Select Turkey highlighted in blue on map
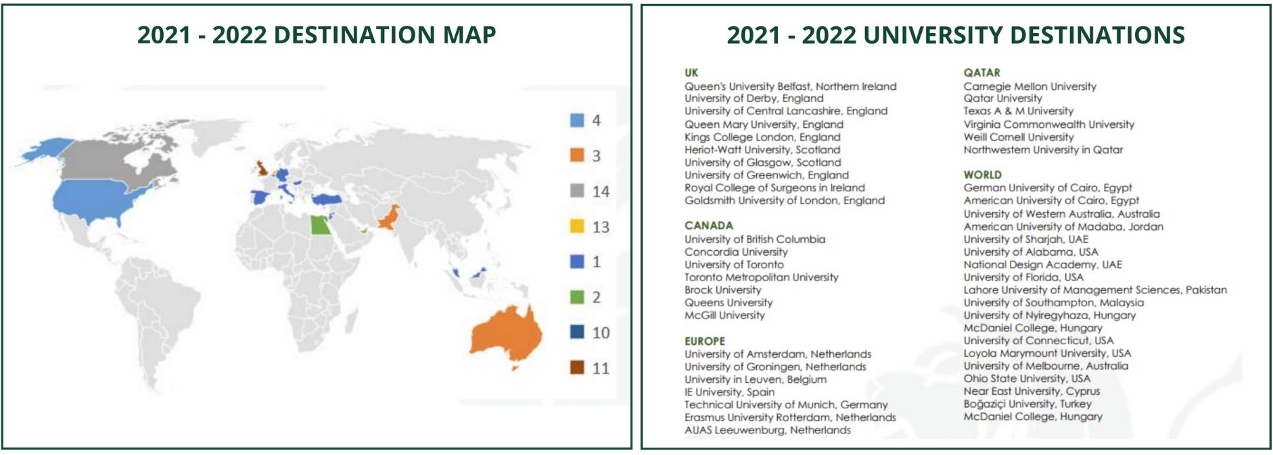The height and width of the screenshot is (455, 1273). pyautogui.click(x=327, y=198)
